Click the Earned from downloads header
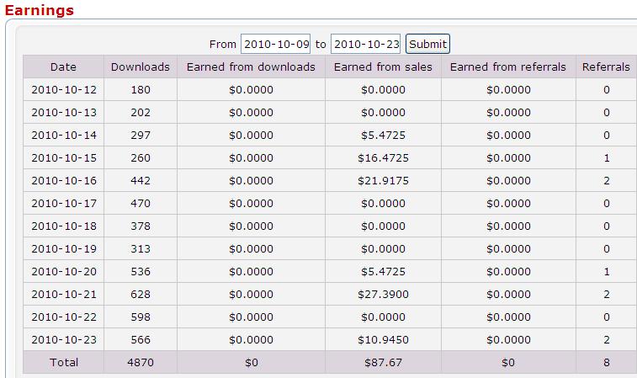The width and height of the screenshot is (637, 378). coord(251,67)
